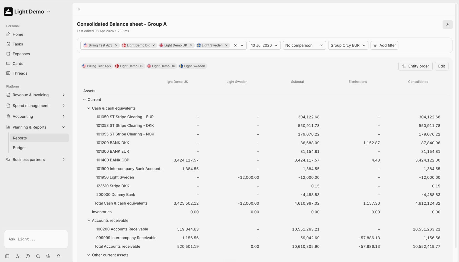Open the settings gear icon
Screen dimensions: 459x262
pyautogui.click(x=48, y=256)
